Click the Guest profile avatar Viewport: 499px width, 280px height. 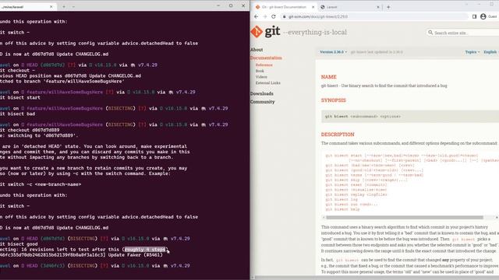(483, 16)
